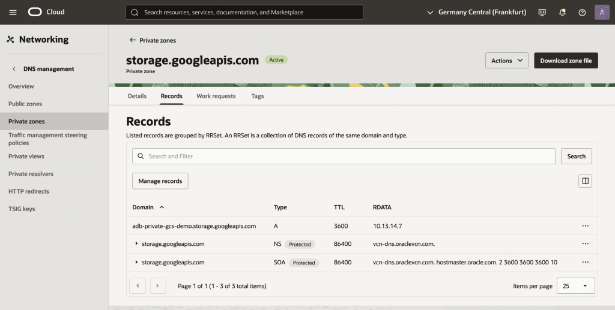Click the Download zone file button
This screenshot has width=615, height=310.
566,61
